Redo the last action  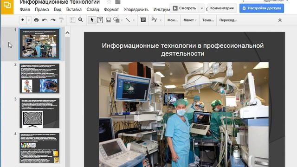(53, 20)
